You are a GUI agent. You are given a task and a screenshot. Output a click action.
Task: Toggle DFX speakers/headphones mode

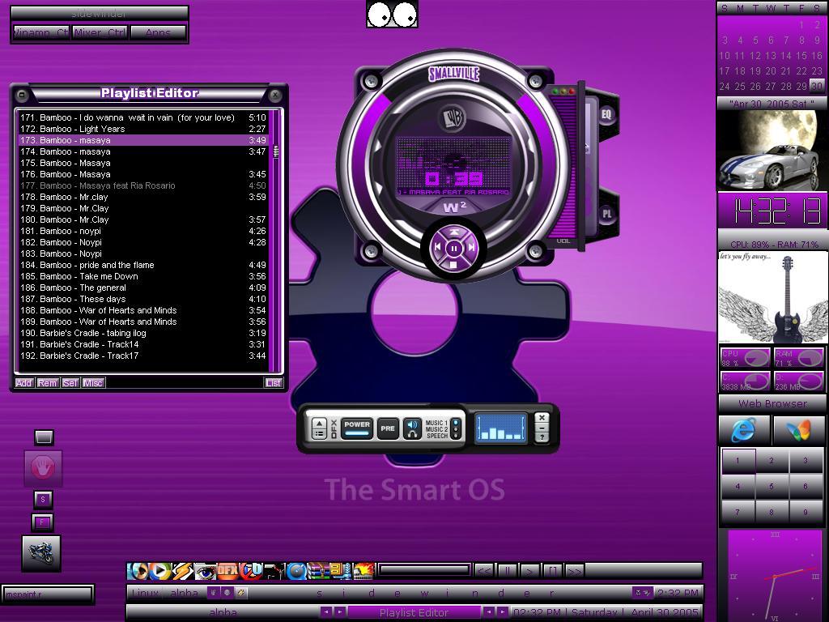click(x=412, y=428)
